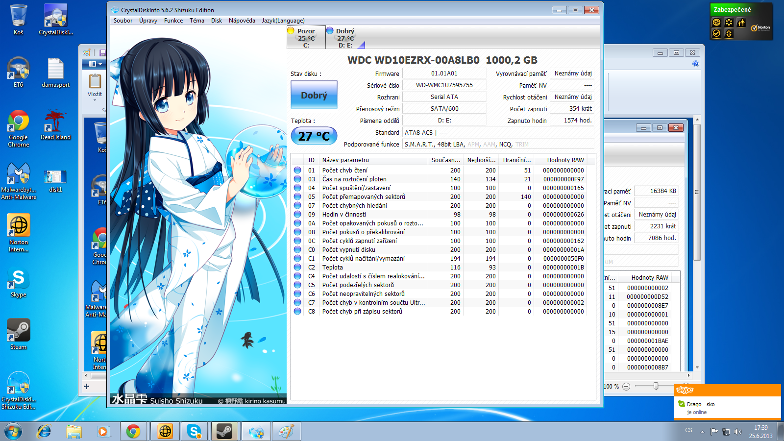The height and width of the screenshot is (441, 784).
Task: Click status icon for Počet přemapovaných sektorů row
Action: 297,196
